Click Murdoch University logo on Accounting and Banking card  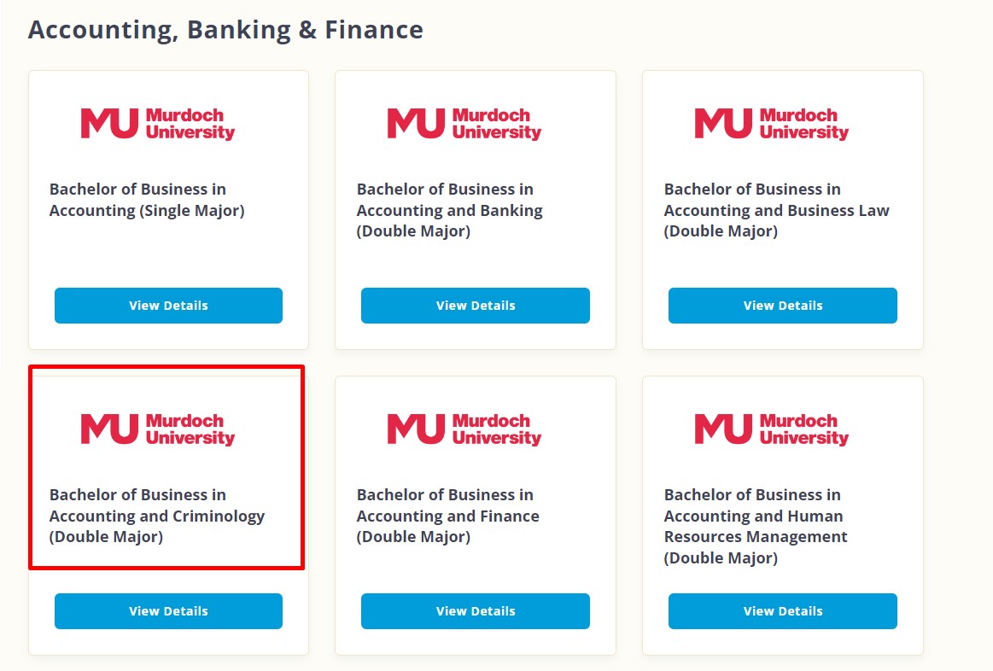pos(464,124)
